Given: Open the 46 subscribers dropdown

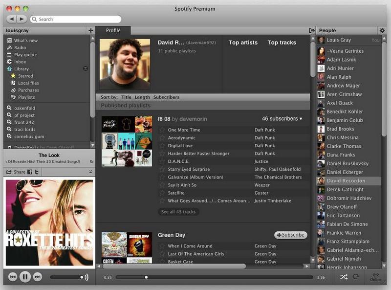Looking at the screenshot, I should point(282,119).
